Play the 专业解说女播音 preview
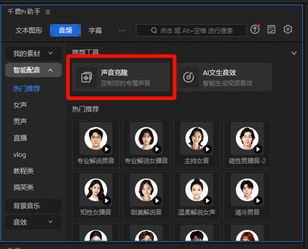The height and width of the screenshot is (249, 308). click(x=157, y=149)
